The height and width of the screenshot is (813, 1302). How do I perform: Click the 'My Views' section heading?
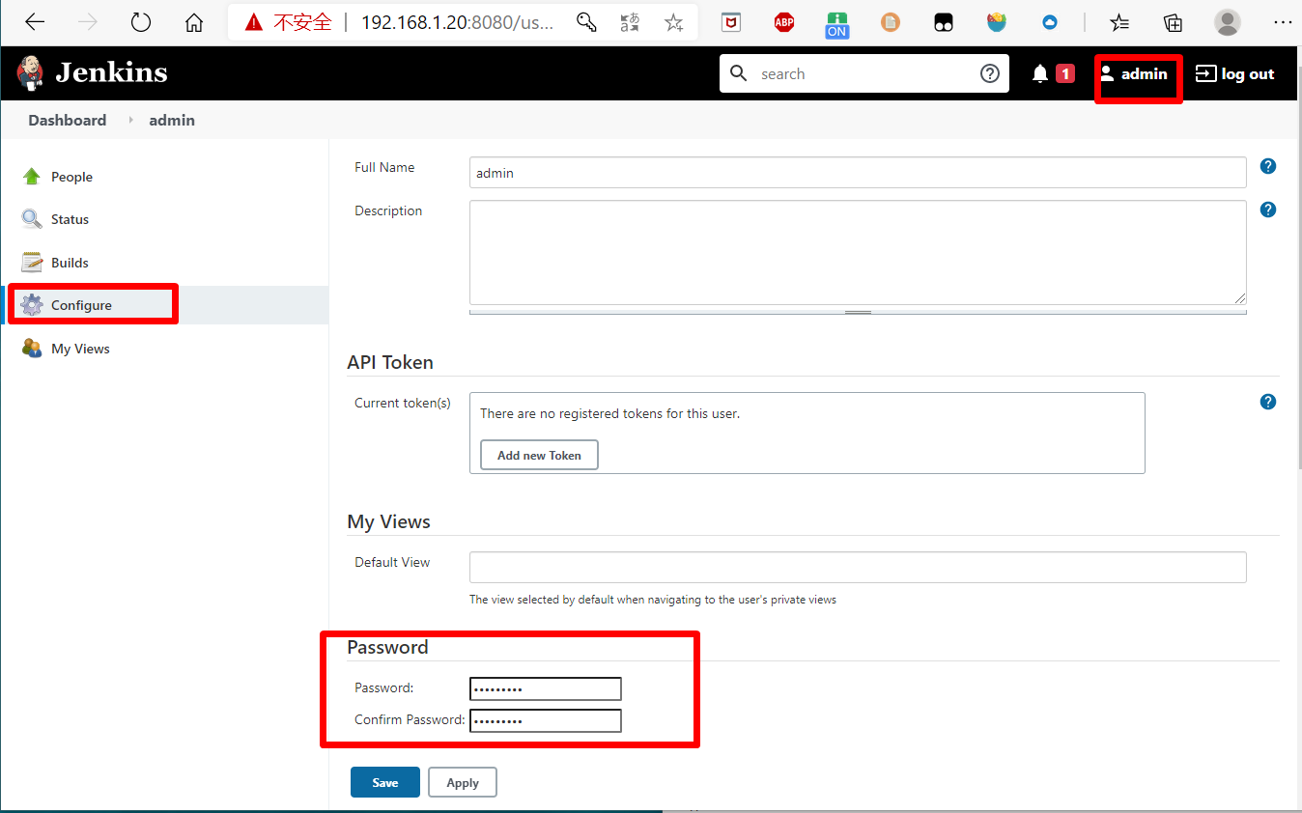(388, 521)
